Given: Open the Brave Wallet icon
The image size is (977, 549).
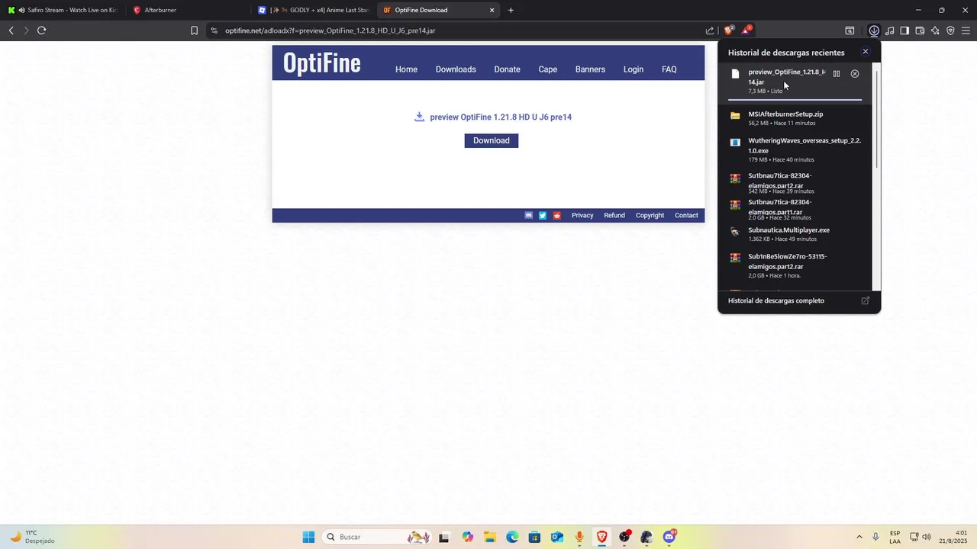Looking at the screenshot, I should tap(920, 30).
